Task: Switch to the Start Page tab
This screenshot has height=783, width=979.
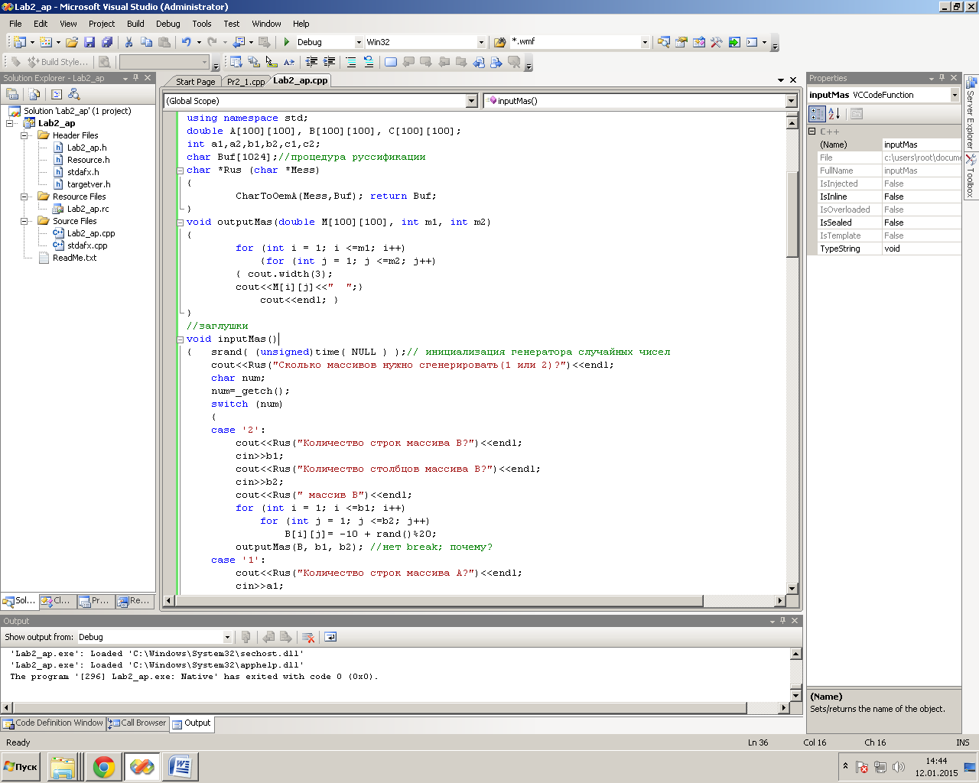Action: click(x=195, y=82)
